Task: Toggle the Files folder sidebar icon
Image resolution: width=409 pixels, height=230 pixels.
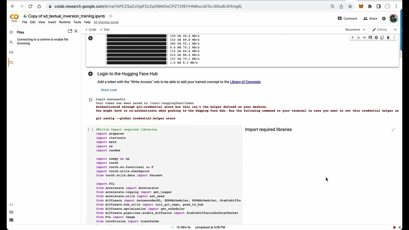Action: point(11,62)
